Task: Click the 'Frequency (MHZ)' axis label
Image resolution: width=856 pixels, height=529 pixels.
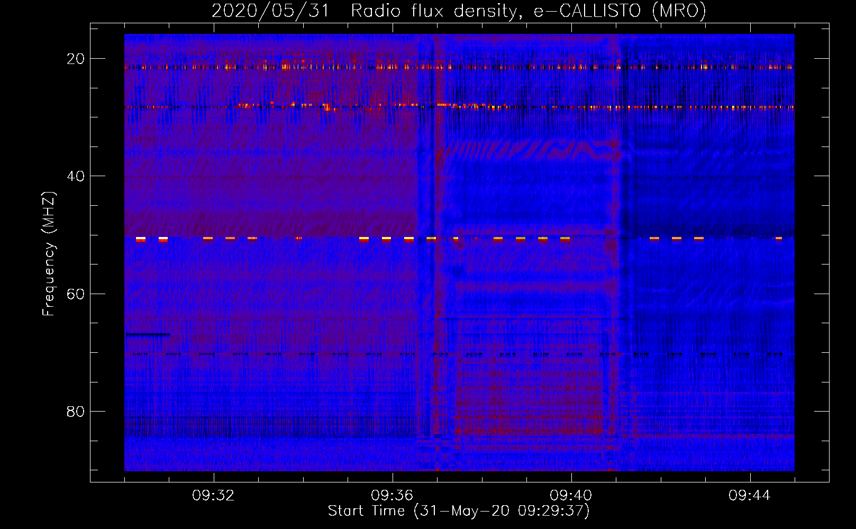Action: click(49, 254)
